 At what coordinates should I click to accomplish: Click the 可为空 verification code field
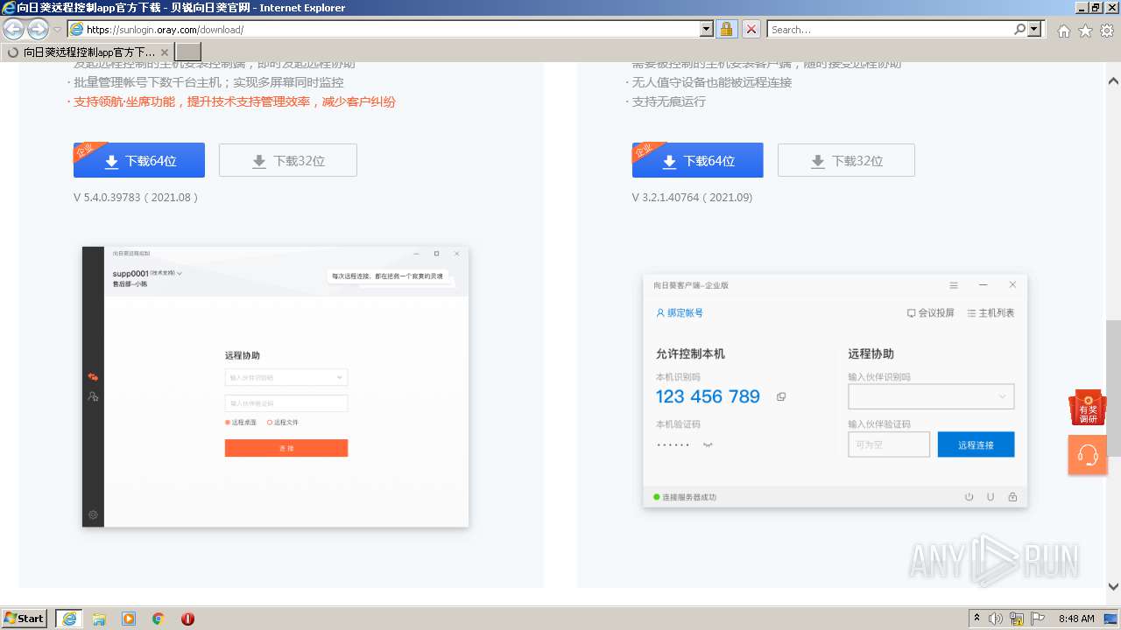click(889, 444)
